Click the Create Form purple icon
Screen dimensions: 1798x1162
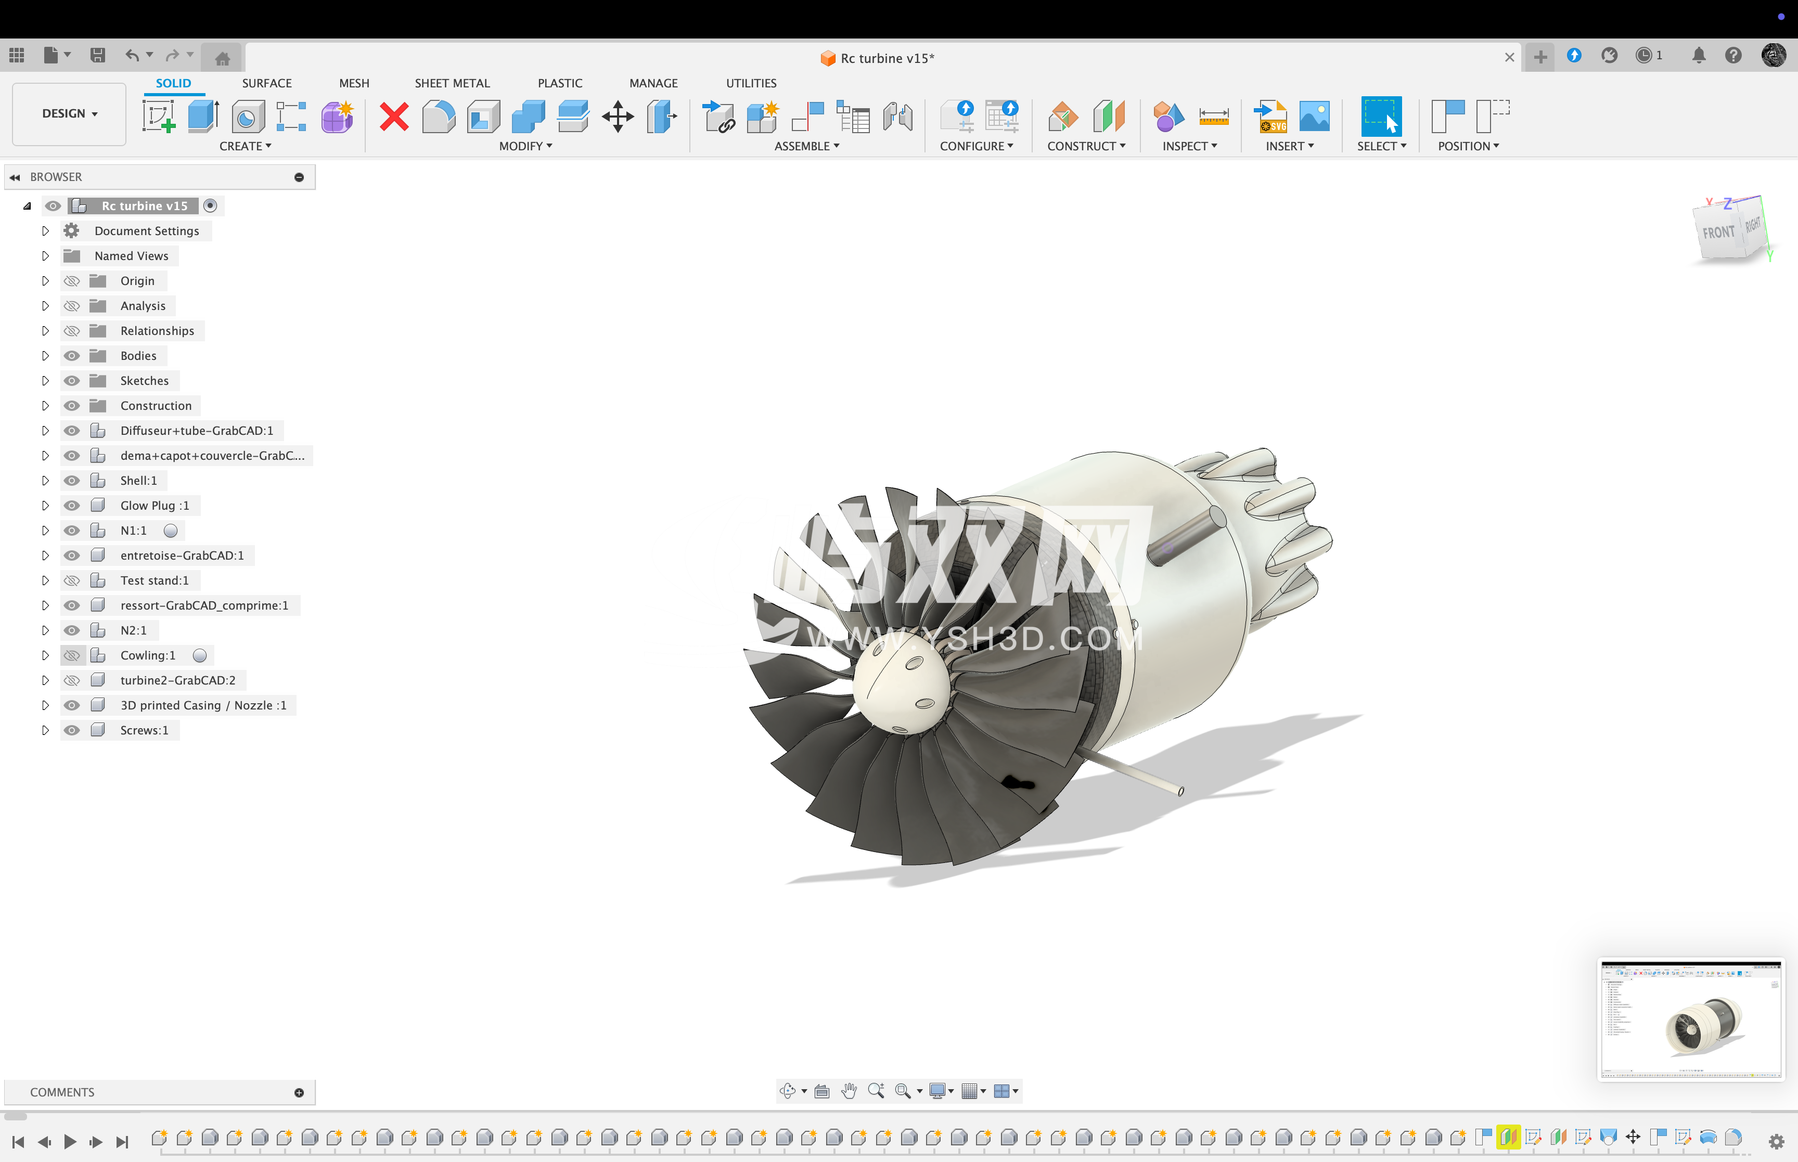tap(337, 116)
